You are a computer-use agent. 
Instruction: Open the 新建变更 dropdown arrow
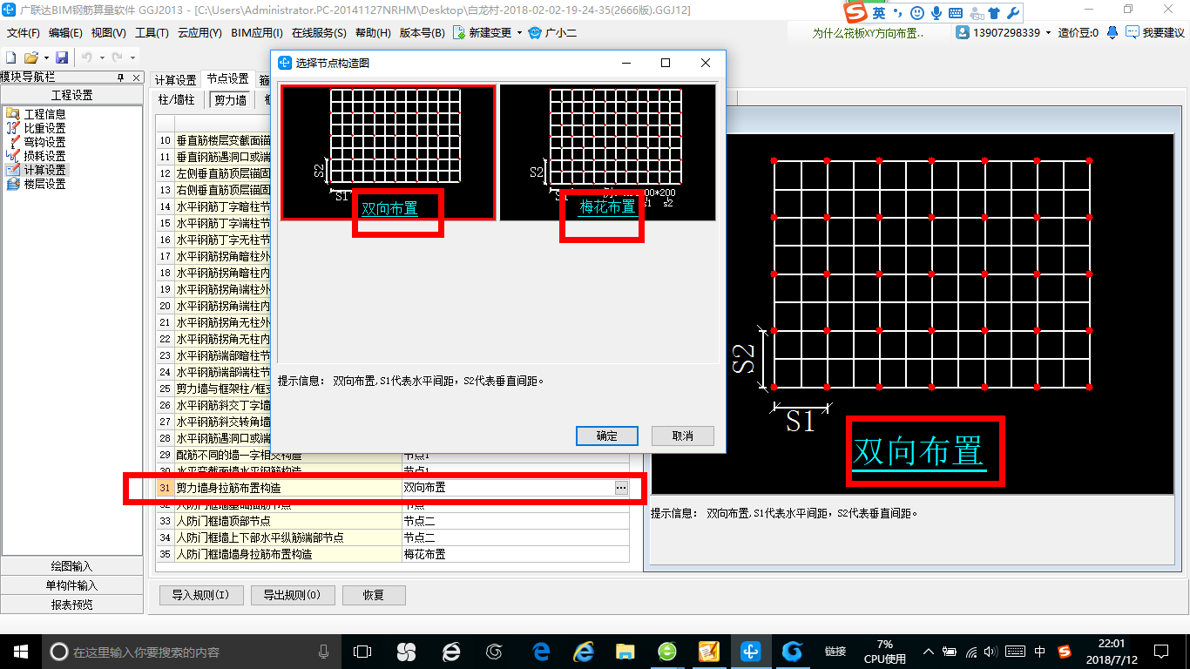(x=519, y=33)
